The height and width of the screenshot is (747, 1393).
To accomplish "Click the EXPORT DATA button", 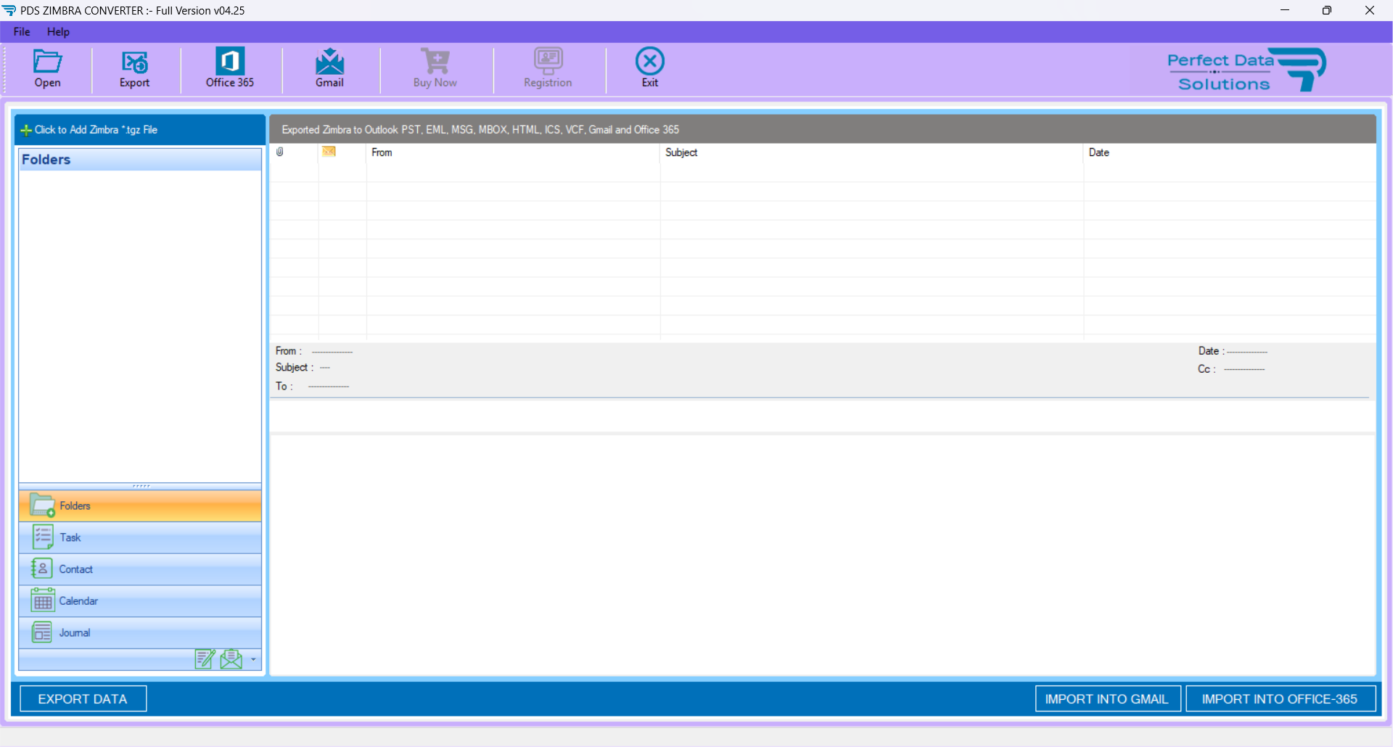I will coord(83,699).
